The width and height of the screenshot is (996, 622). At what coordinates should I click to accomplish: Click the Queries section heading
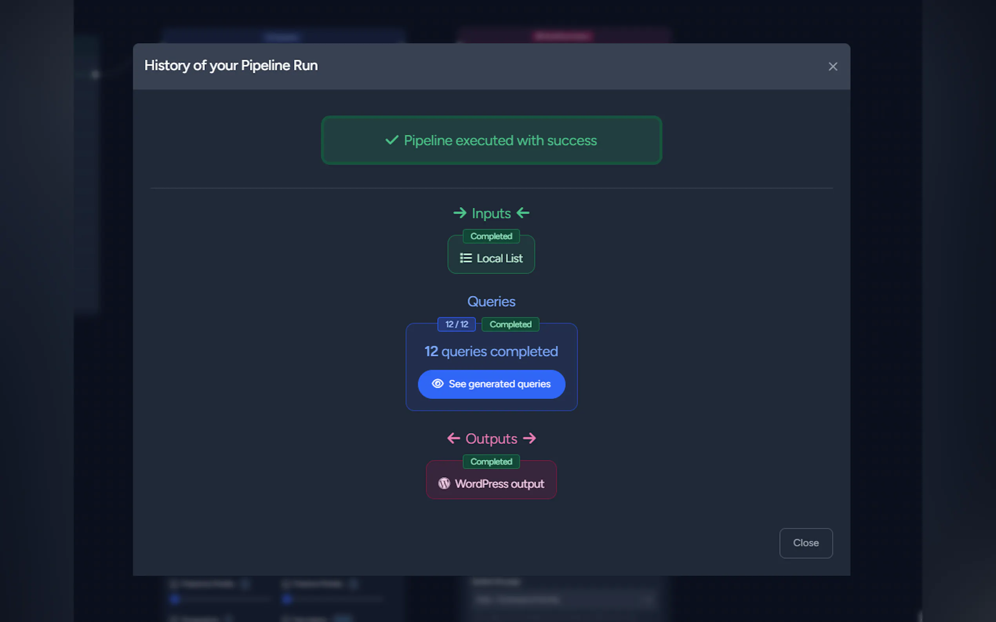[491, 302]
